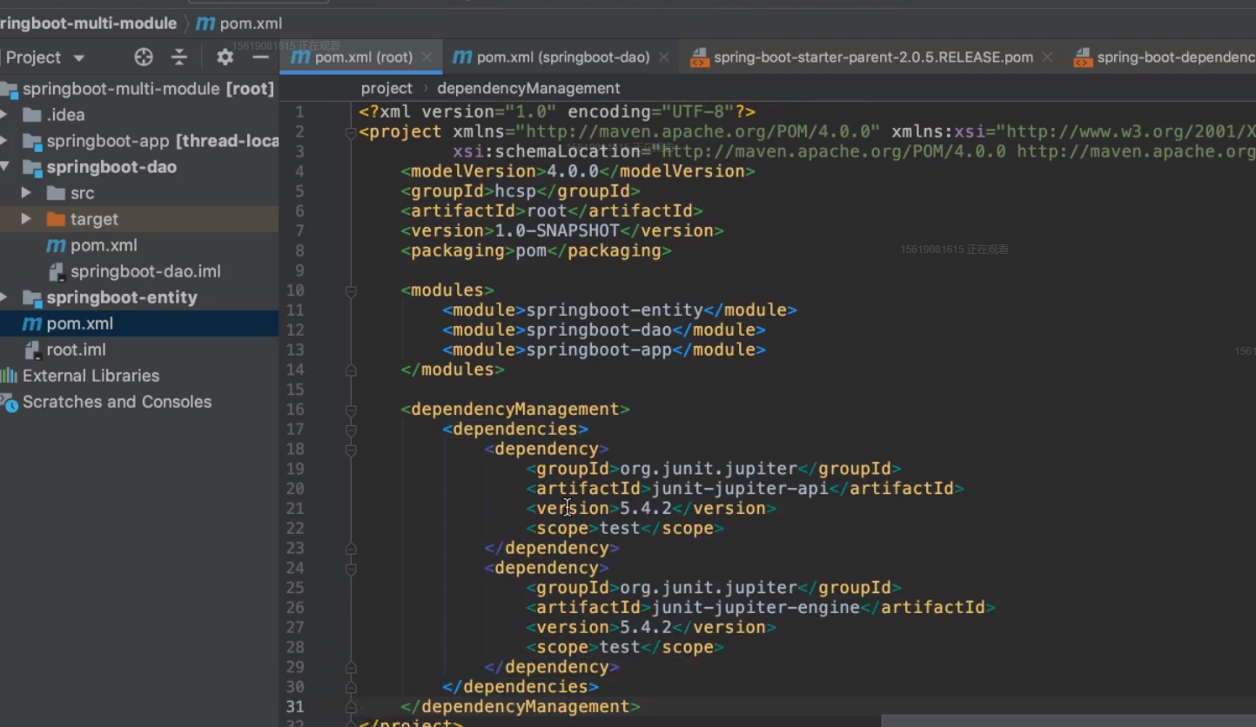This screenshot has width=1256, height=727.
Task: Click the editor horizontal scrollbar
Action: 1068,721
